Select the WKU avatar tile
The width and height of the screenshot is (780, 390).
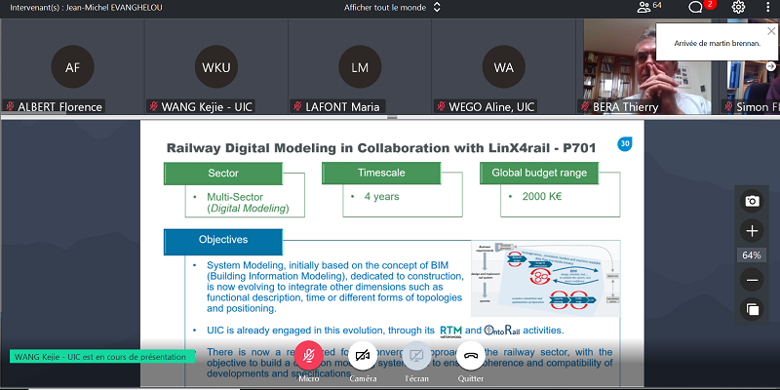point(215,66)
